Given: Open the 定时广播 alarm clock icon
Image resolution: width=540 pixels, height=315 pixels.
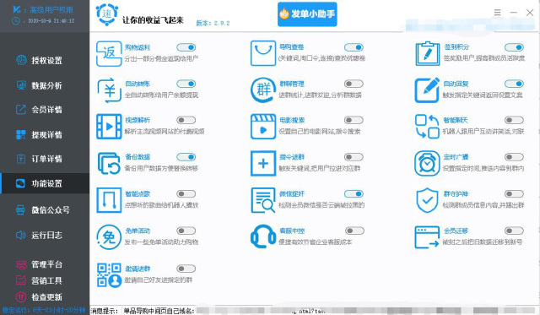Looking at the screenshot, I should [x=428, y=163].
